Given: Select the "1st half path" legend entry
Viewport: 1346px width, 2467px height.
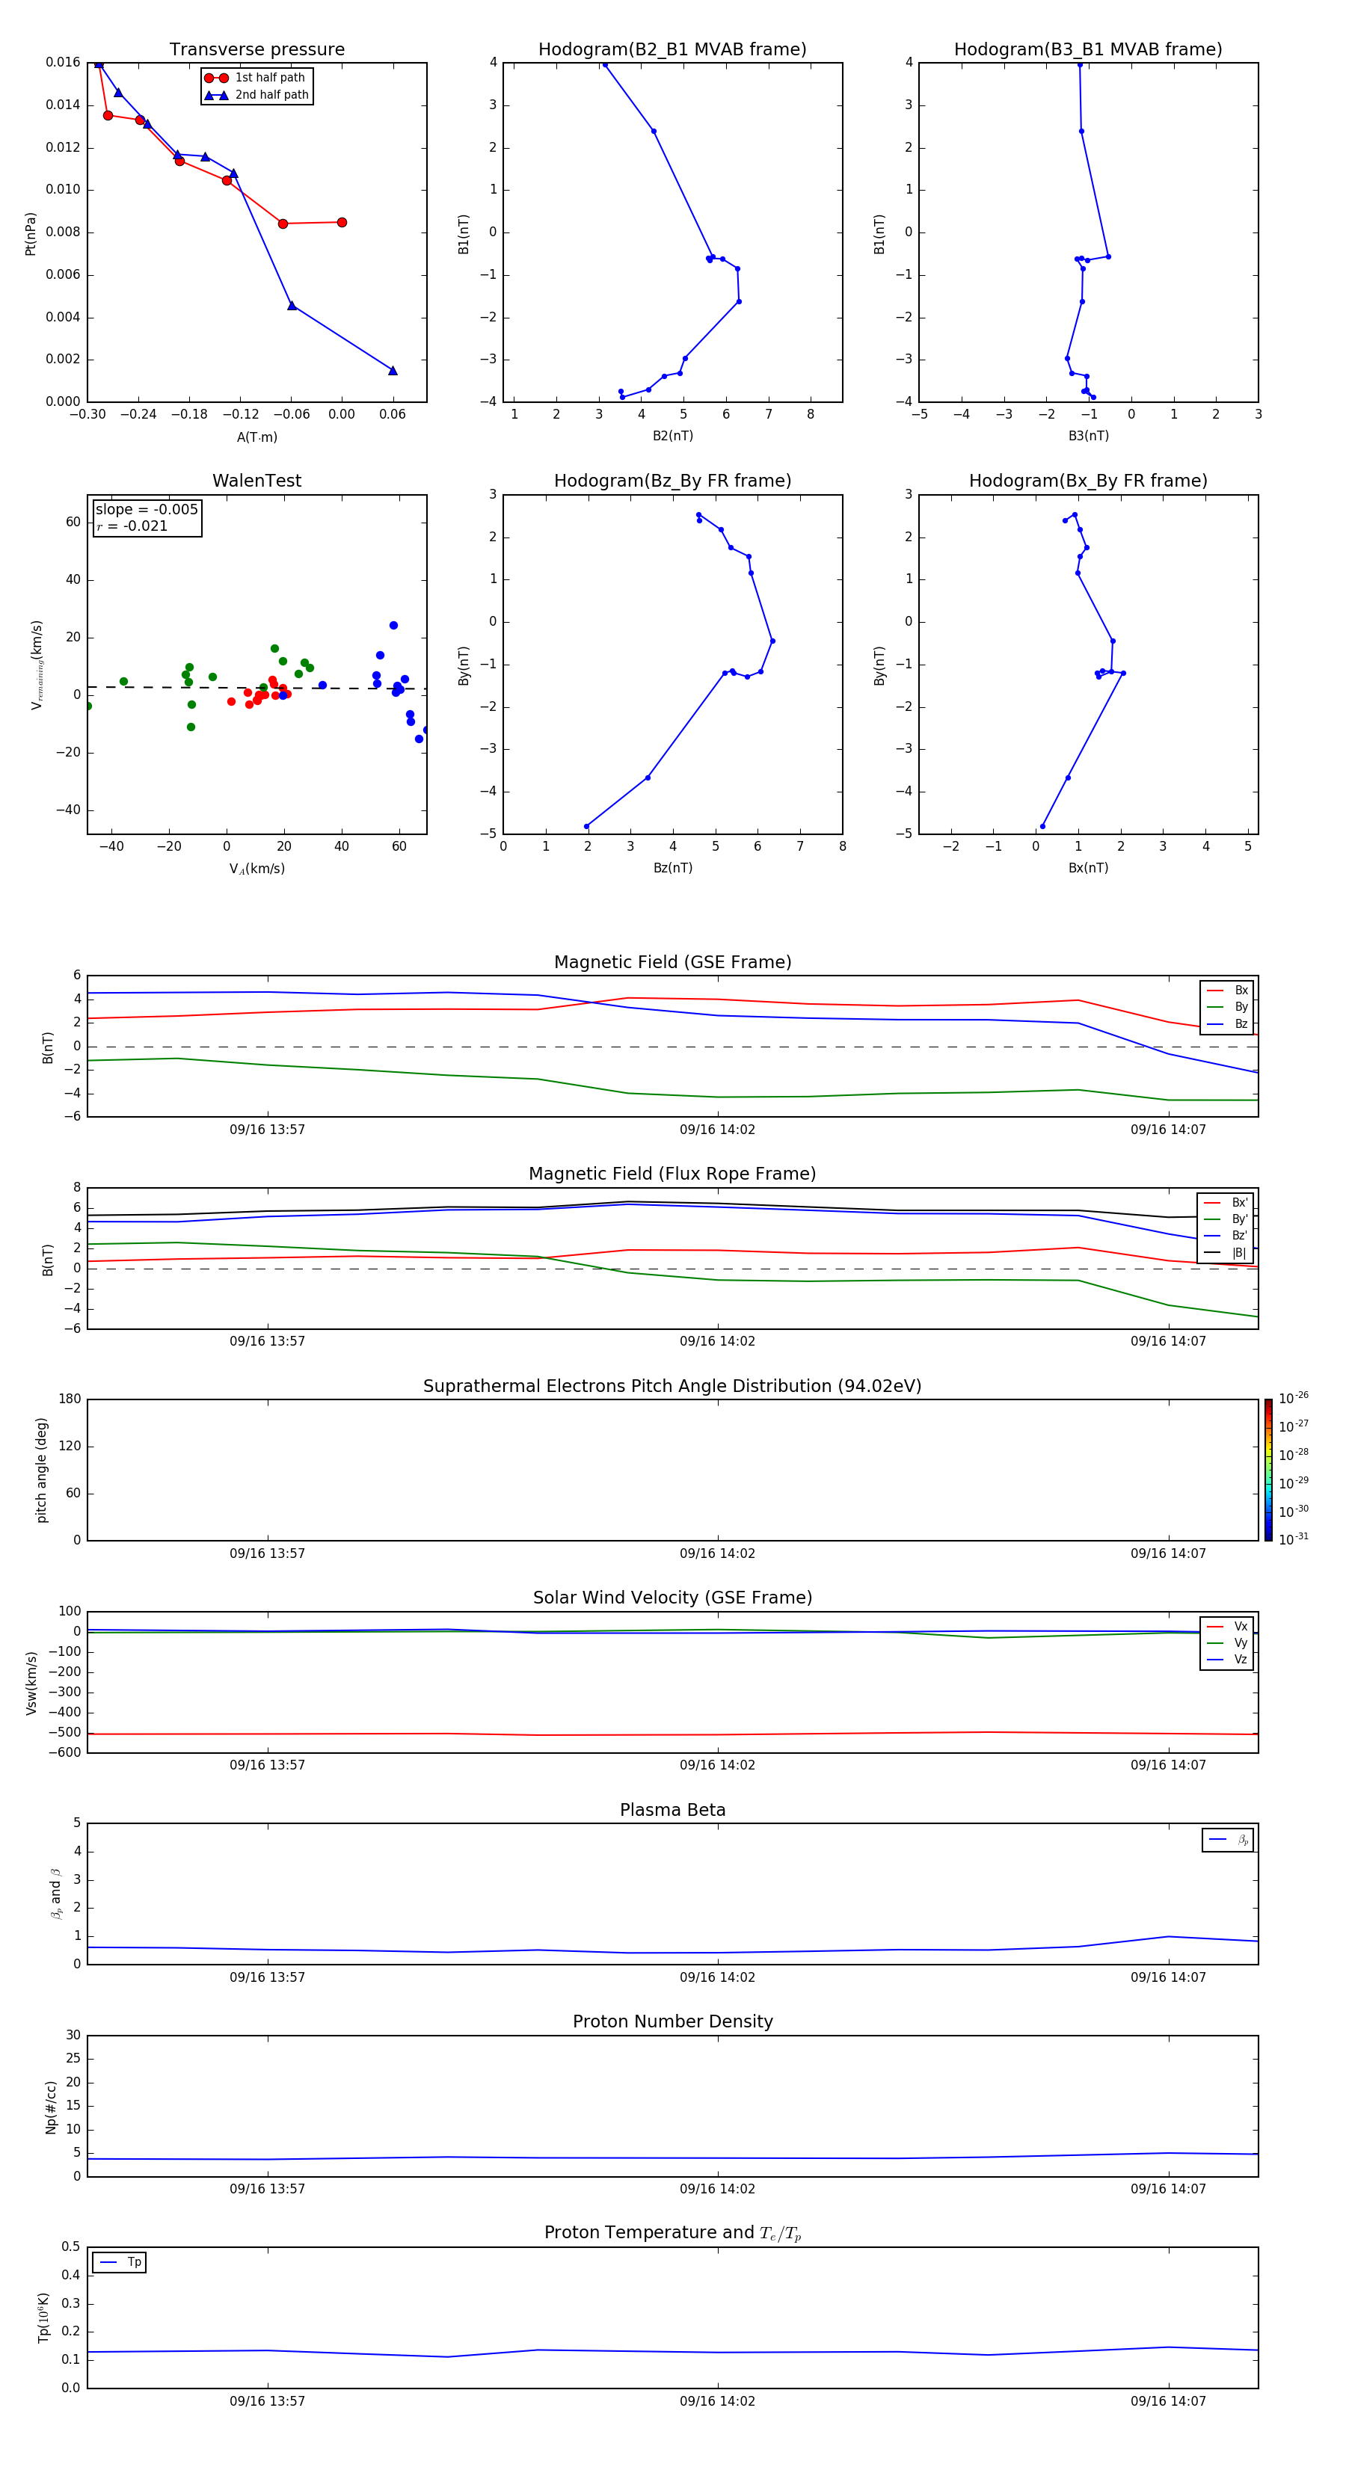Looking at the screenshot, I should click(256, 78).
